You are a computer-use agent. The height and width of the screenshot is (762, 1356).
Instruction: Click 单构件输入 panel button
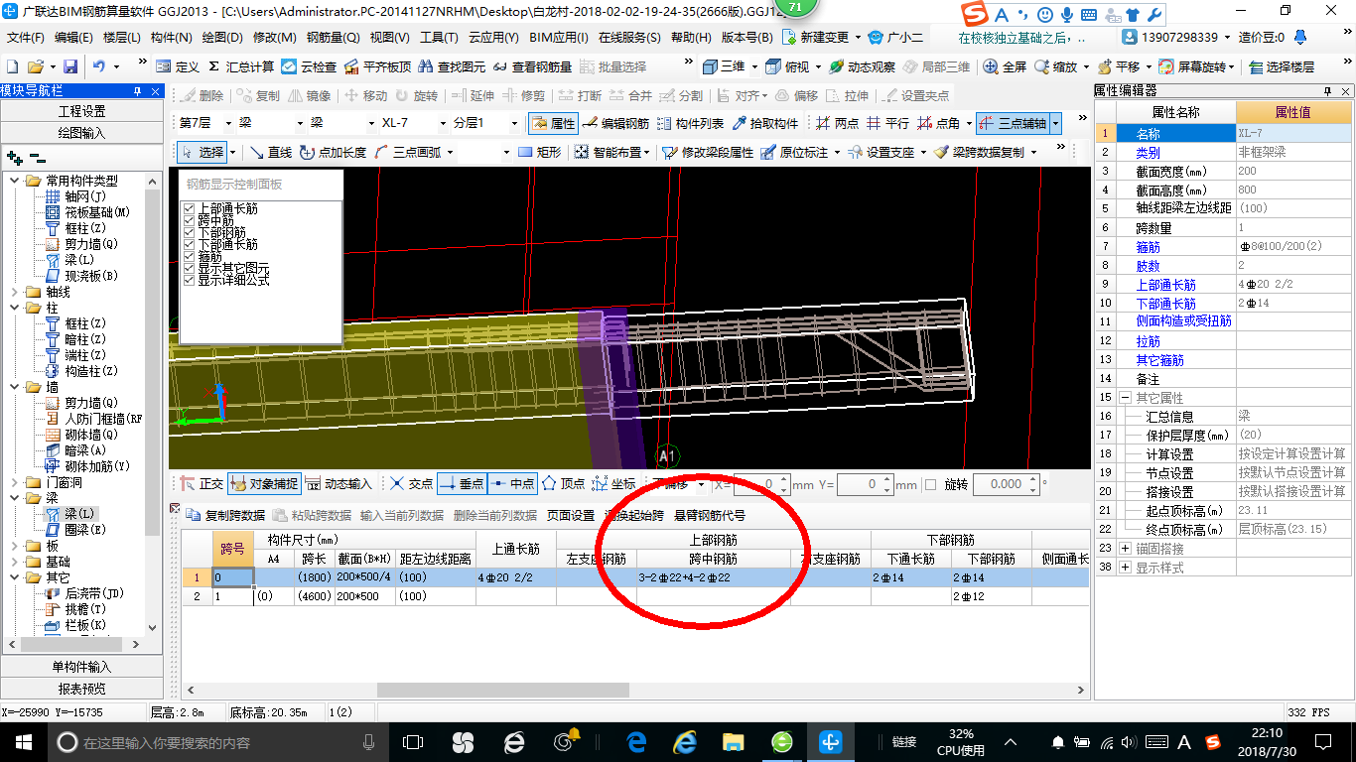coord(81,667)
